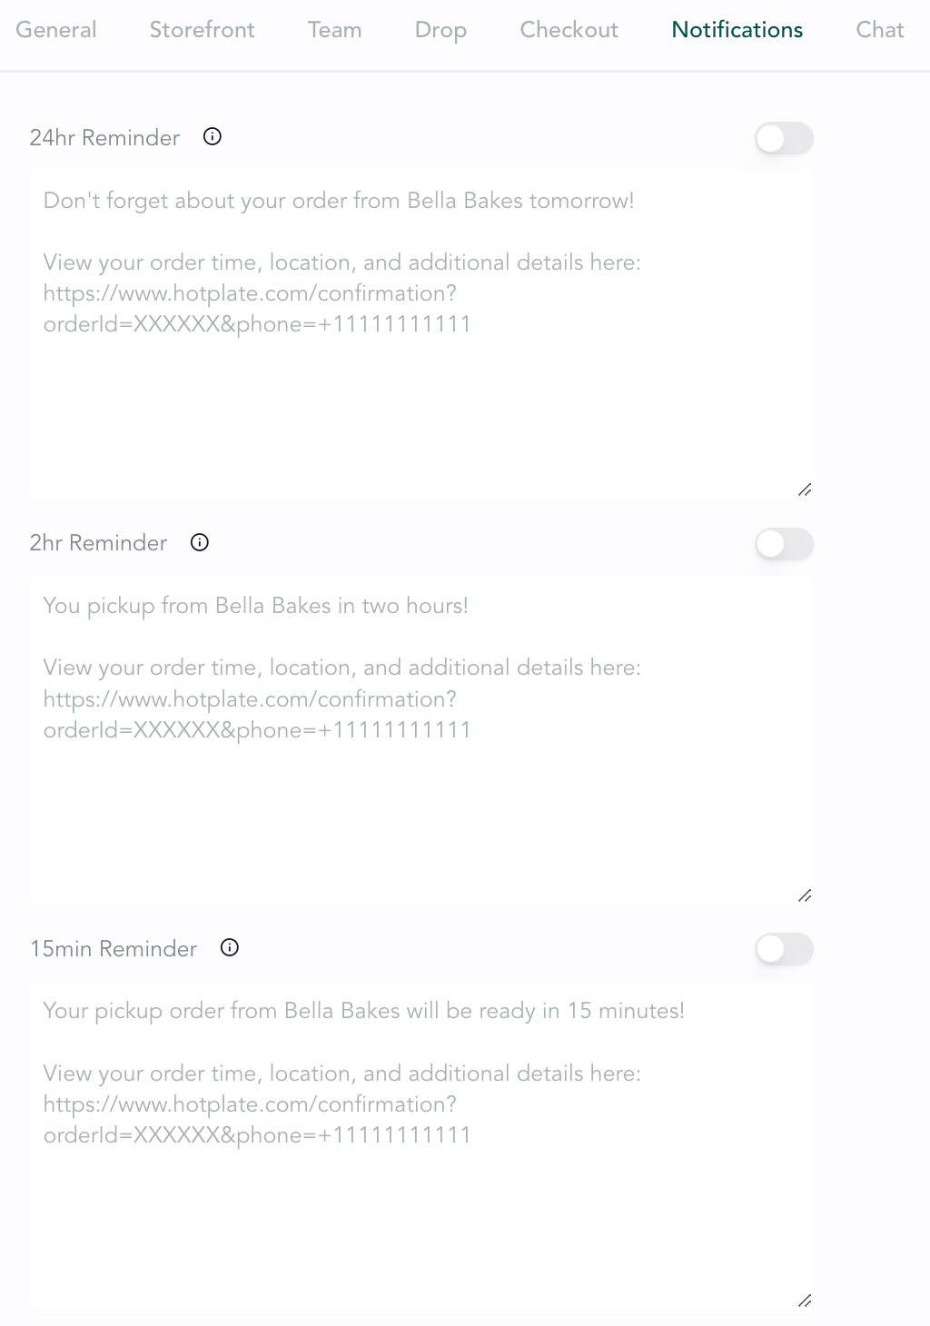Image resolution: width=930 pixels, height=1326 pixels.
Task: Switch to the Chat tab
Action: 879,30
